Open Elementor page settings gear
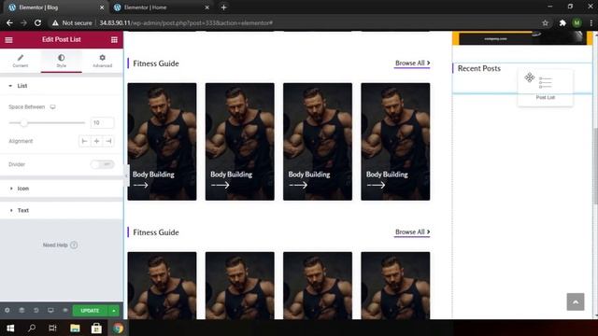Viewport: 598px width, 336px height. click(x=7, y=311)
